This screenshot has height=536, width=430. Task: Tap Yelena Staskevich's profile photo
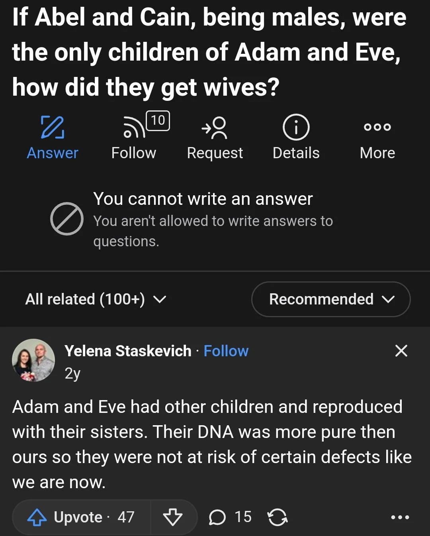click(33, 360)
